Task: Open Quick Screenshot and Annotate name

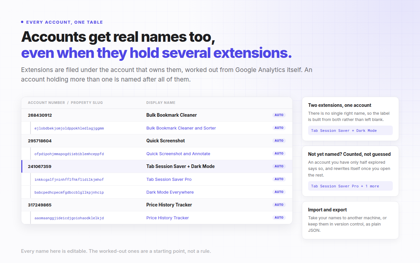Action: pyautogui.click(x=178, y=154)
